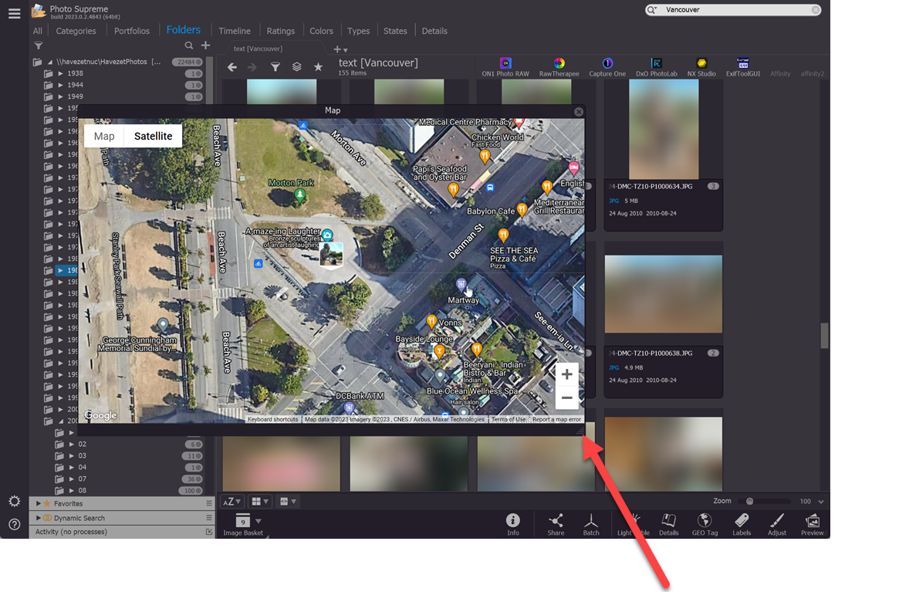Launch RawTherapee from the toolbar
The height and width of the screenshot is (592, 899).
click(559, 67)
